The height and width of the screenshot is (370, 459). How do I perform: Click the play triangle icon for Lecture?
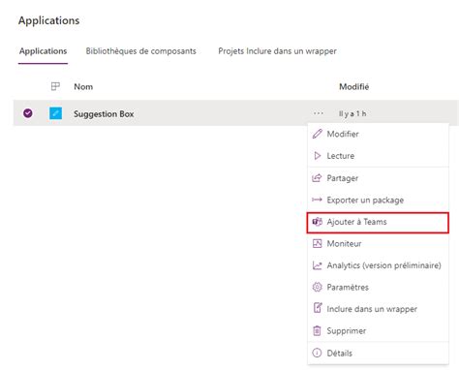point(318,156)
